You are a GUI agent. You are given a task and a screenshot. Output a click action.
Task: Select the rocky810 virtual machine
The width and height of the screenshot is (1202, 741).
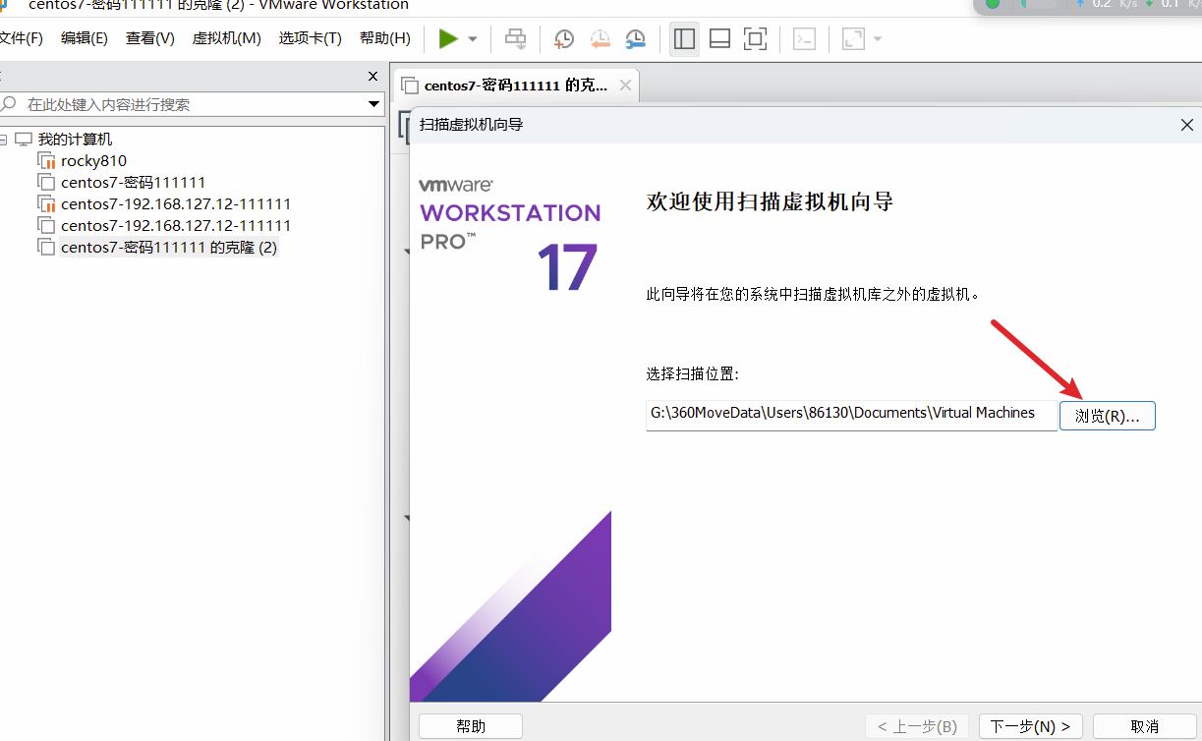point(93,161)
